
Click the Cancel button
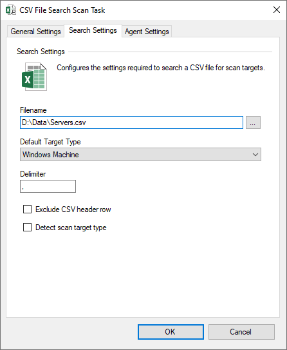(x=241, y=332)
